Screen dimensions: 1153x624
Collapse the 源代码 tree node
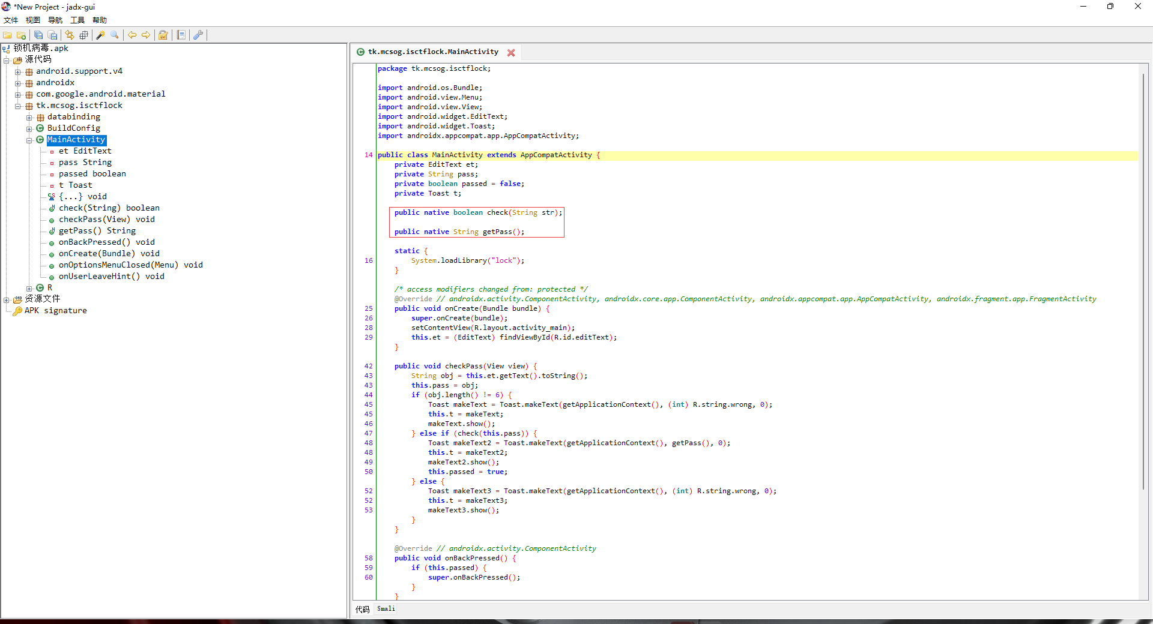click(x=6, y=60)
